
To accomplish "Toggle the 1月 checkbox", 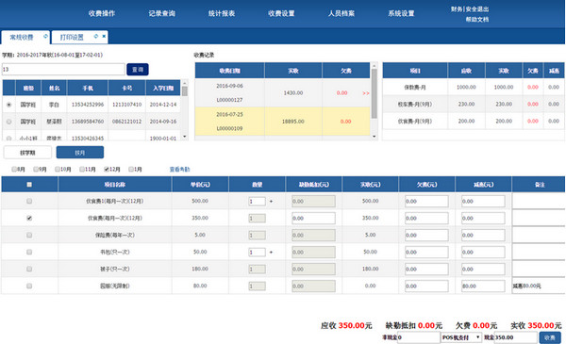I will coord(131,169).
